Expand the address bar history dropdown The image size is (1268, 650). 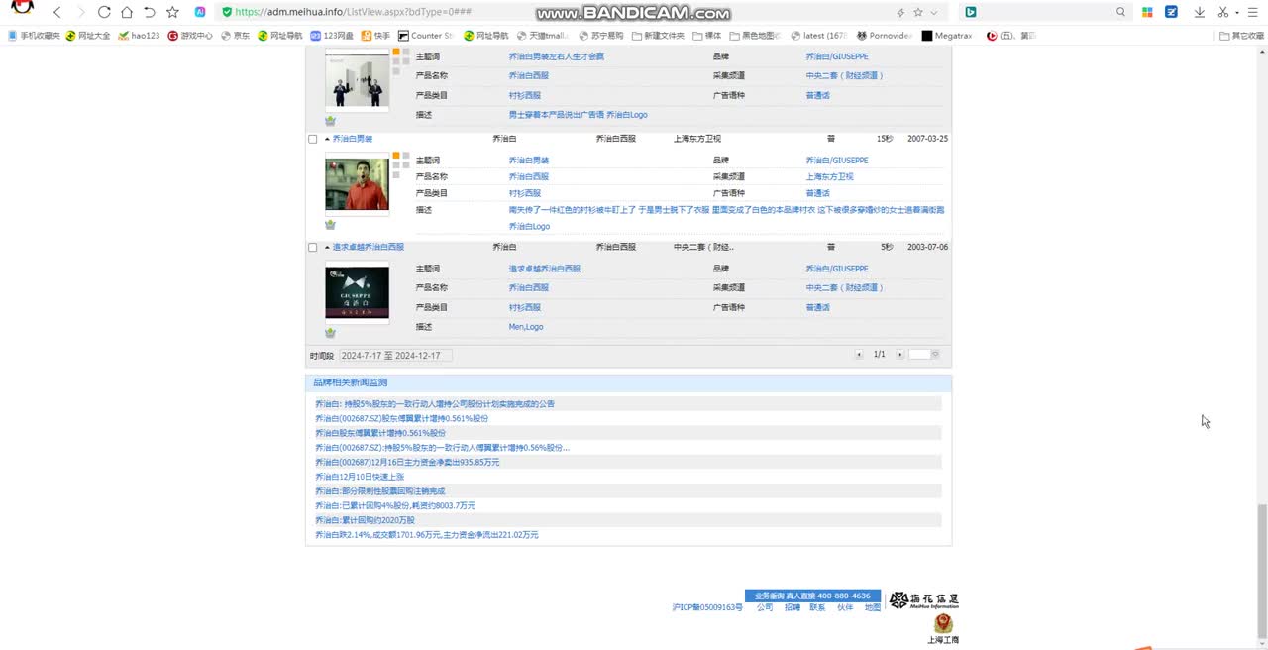tap(934, 12)
